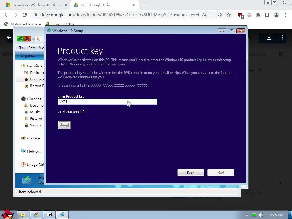Show hidden tray icons arrow

tap(247, 215)
